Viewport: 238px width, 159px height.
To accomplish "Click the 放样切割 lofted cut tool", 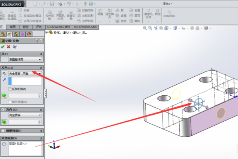I will (x=85, y=16).
